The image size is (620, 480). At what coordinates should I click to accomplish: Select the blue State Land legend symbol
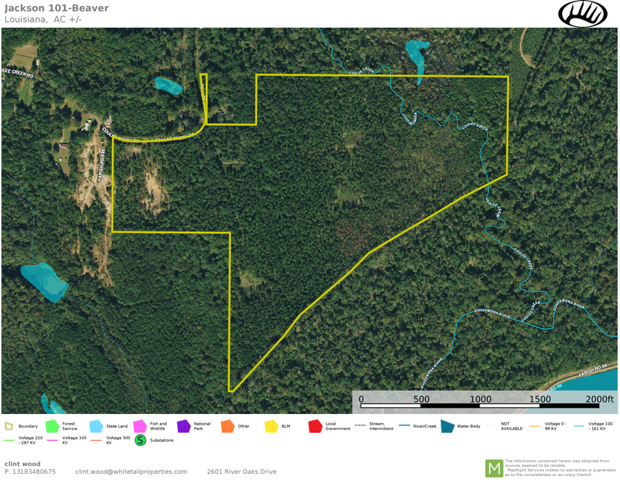(96, 425)
